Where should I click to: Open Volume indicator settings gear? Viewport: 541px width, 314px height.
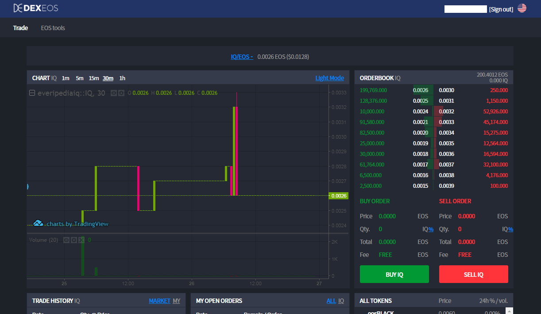click(74, 240)
